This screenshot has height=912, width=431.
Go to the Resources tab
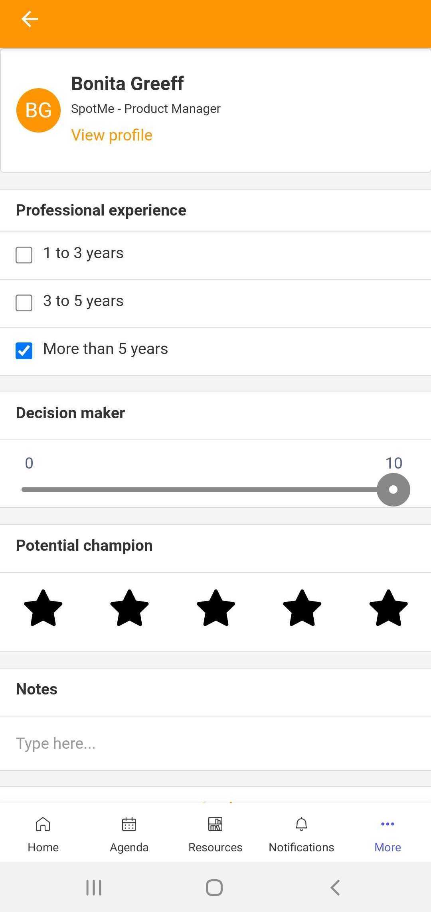pos(215,833)
